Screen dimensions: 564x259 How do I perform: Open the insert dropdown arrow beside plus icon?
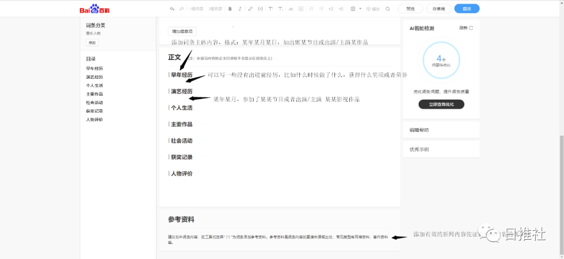tap(360, 9)
